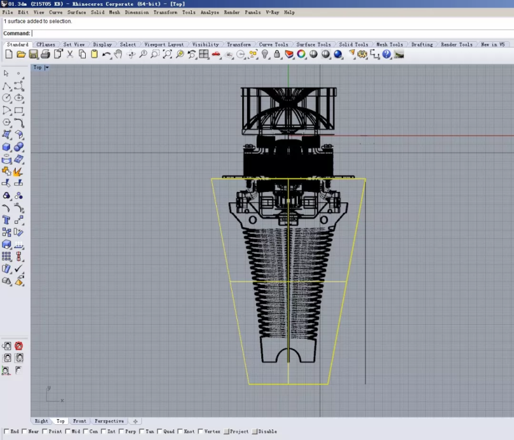Click the color wheel icon in toolbar
The width and height of the screenshot is (514, 440).
click(301, 54)
